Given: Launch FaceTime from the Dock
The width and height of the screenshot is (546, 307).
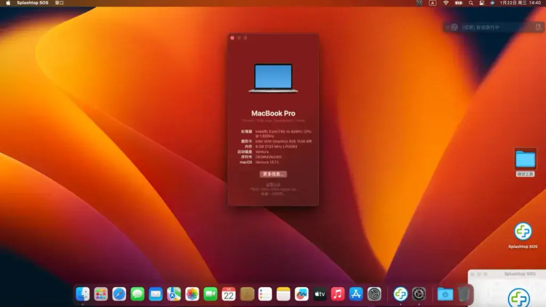Looking at the screenshot, I should [210, 294].
